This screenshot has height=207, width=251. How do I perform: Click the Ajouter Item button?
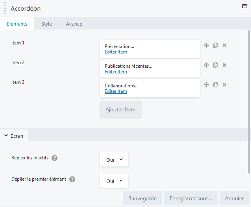[120, 109]
